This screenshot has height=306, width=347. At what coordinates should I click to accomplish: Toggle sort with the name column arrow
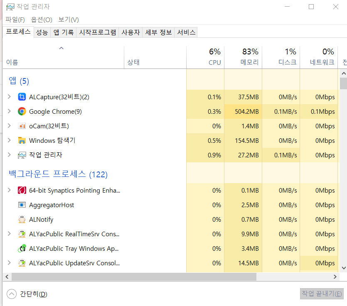click(x=62, y=48)
